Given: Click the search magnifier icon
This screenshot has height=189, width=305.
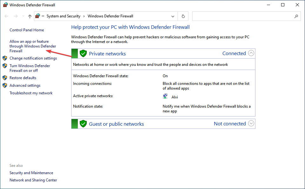Looking at the screenshot, I should point(296,16).
